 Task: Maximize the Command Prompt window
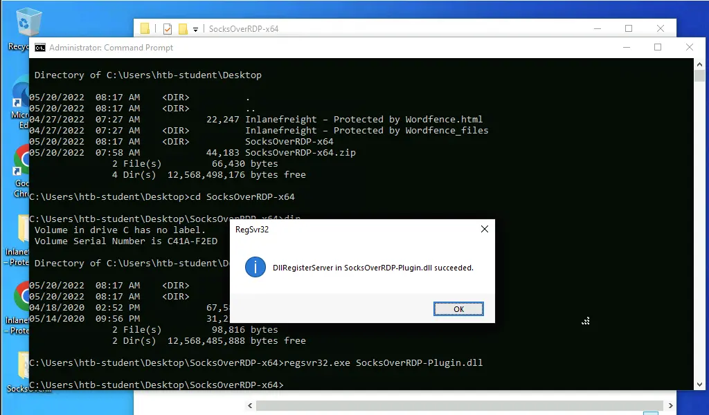658,48
